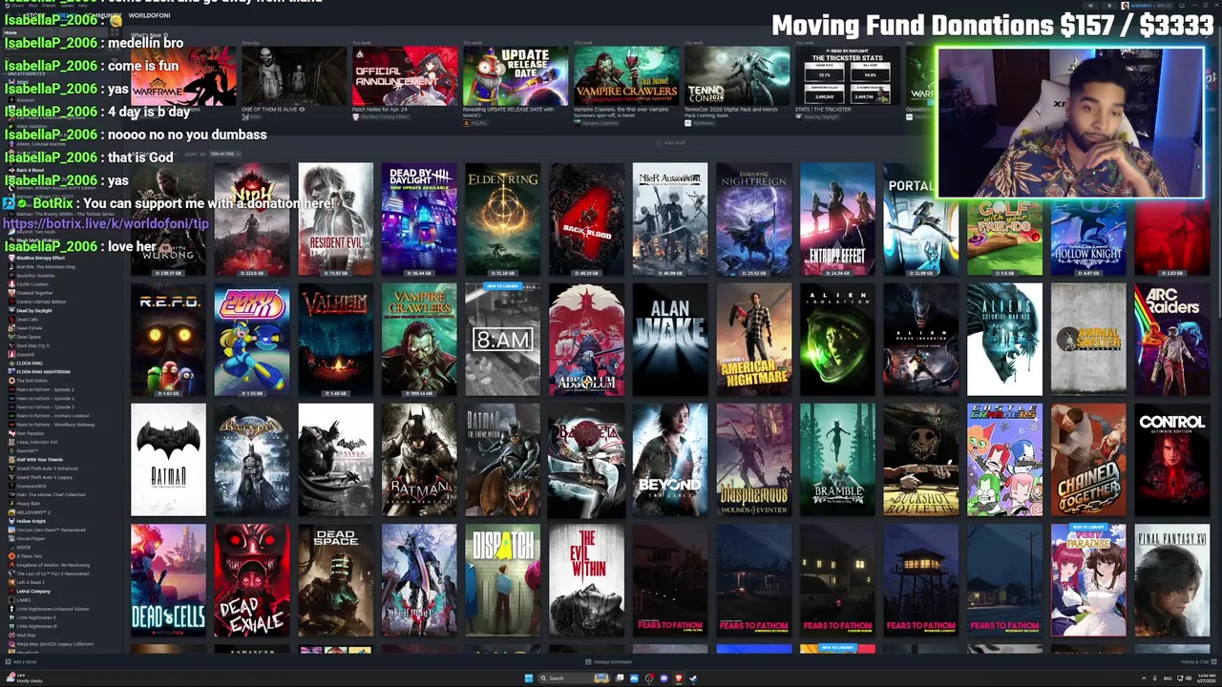1222x687 pixels.
Task: Select the Castle Crashers cover
Action: (x=1004, y=460)
